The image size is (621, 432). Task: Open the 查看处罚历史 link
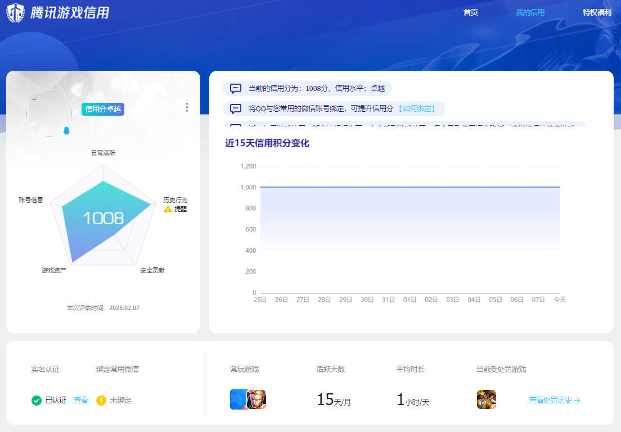pyautogui.click(x=555, y=401)
